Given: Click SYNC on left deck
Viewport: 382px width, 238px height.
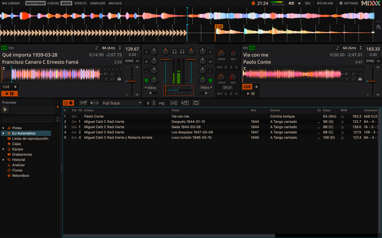Looking at the screenshot, I should pyautogui.click(x=129, y=61).
